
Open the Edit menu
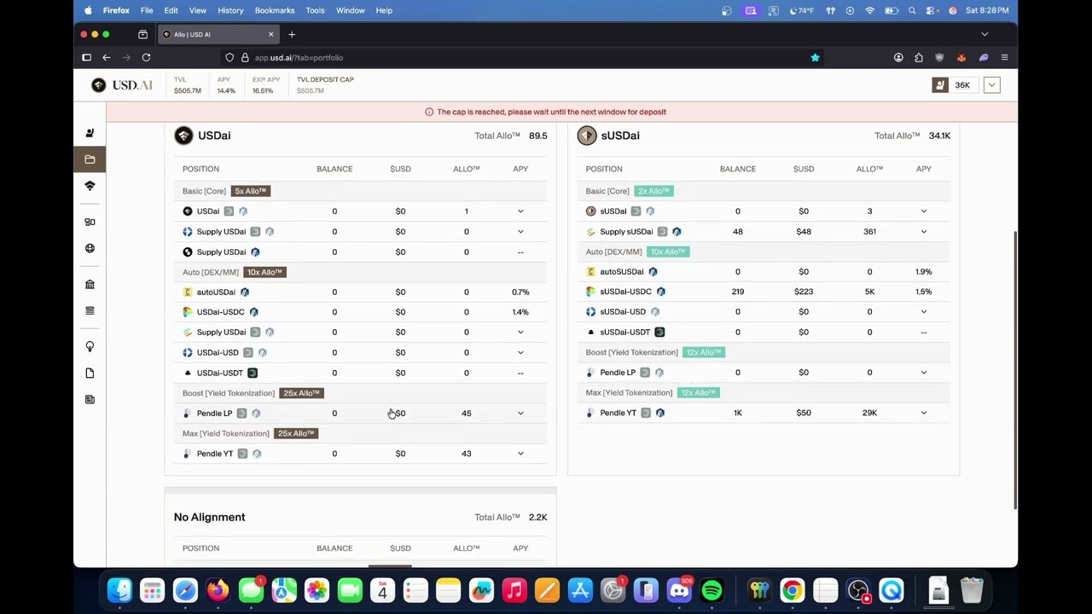pos(171,10)
